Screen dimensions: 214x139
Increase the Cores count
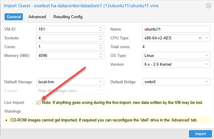click(x=101, y=46)
